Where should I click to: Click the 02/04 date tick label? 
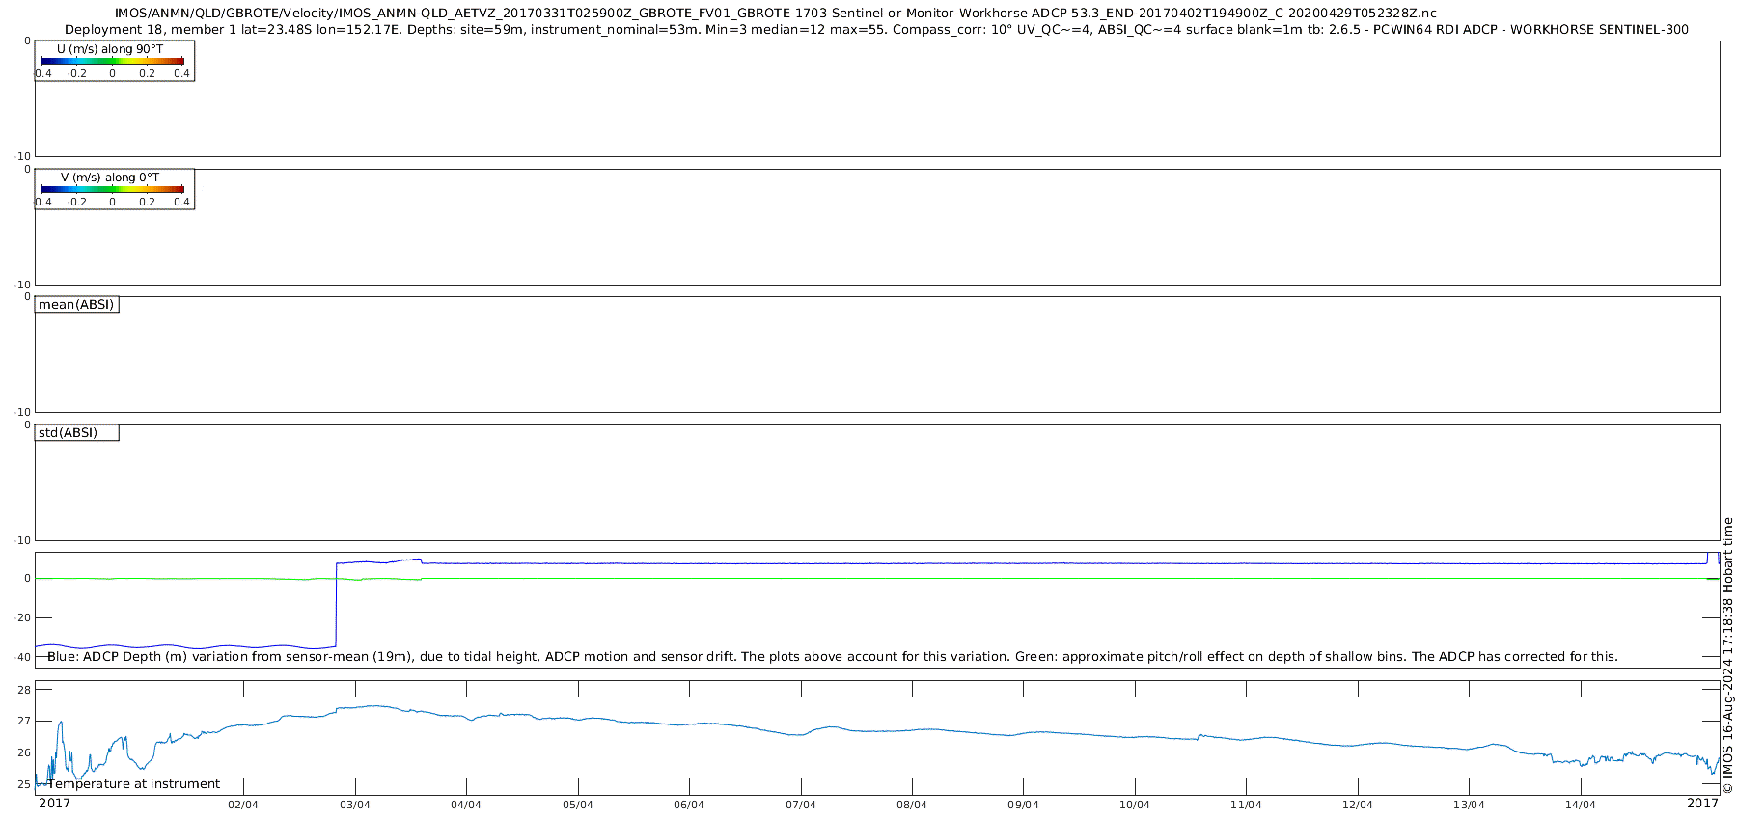pos(243,805)
